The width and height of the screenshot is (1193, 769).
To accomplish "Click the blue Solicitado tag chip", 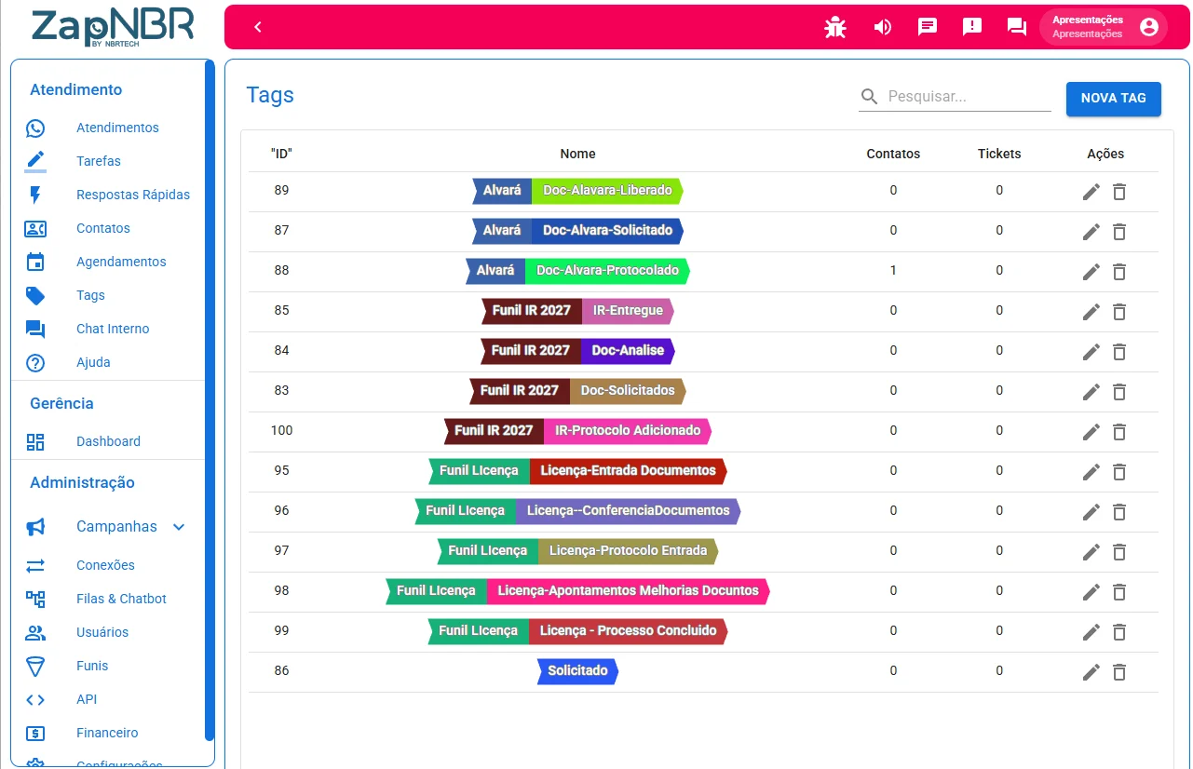I will click(577, 671).
